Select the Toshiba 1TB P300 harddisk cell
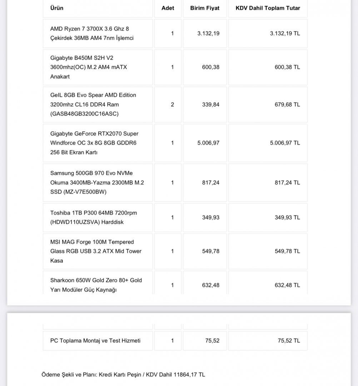 click(x=94, y=217)
